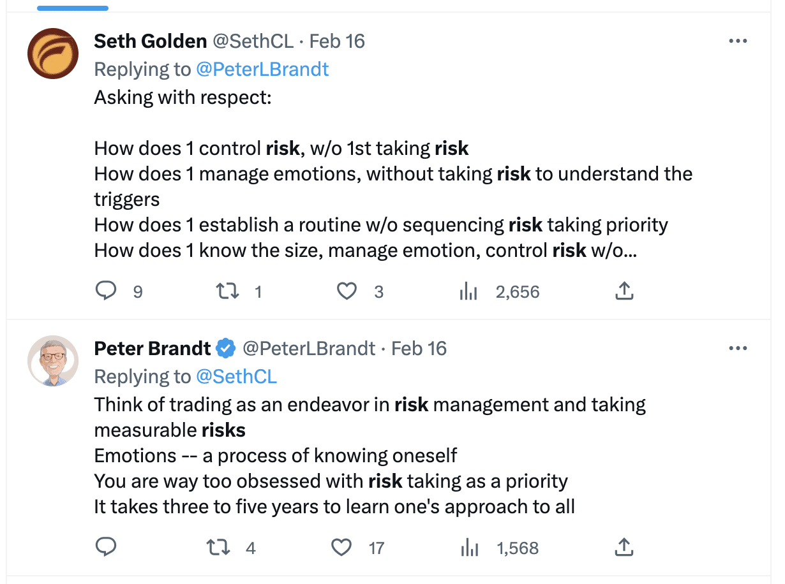Retweet Peter Brandt's tweet
This screenshot has width=785, height=584.
click(x=219, y=548)
